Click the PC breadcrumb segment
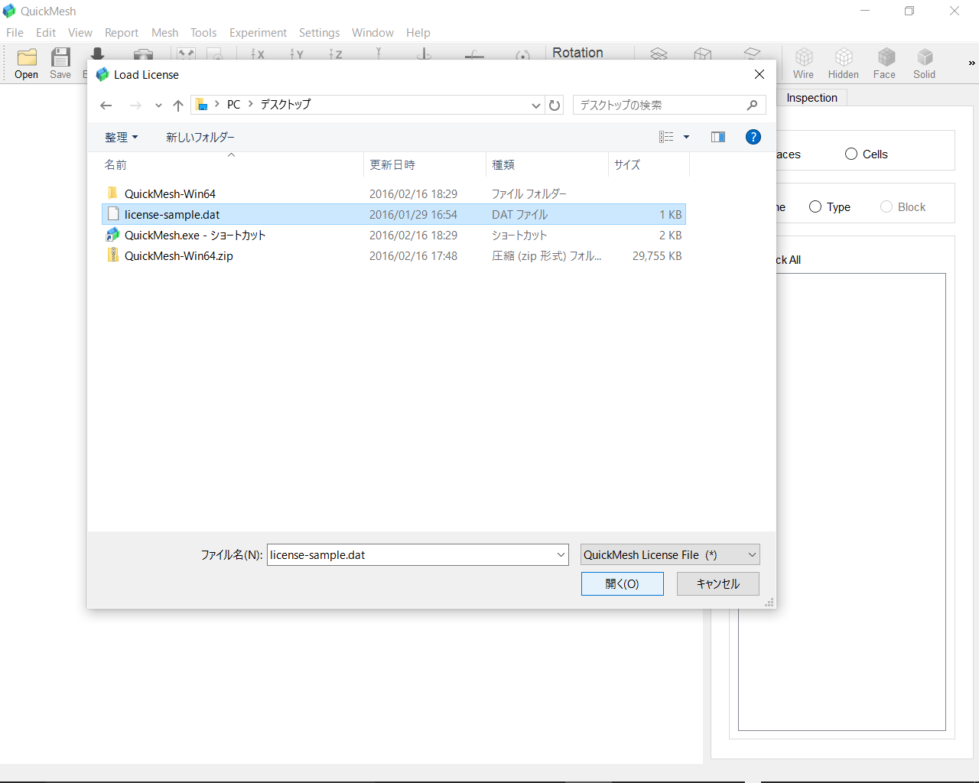Viewport: 979px width, 783px height. click(233, 105)
